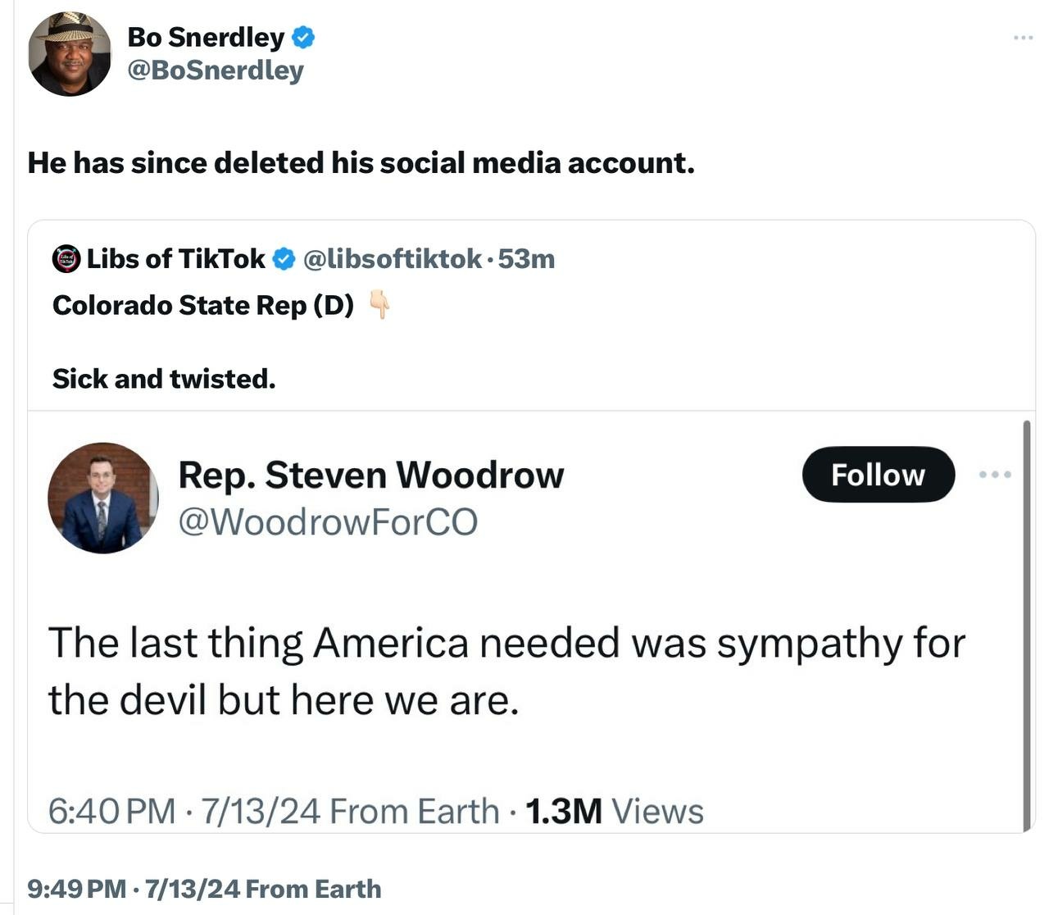Click the three-dot menu beside the Follow button

tap(995, 474)
